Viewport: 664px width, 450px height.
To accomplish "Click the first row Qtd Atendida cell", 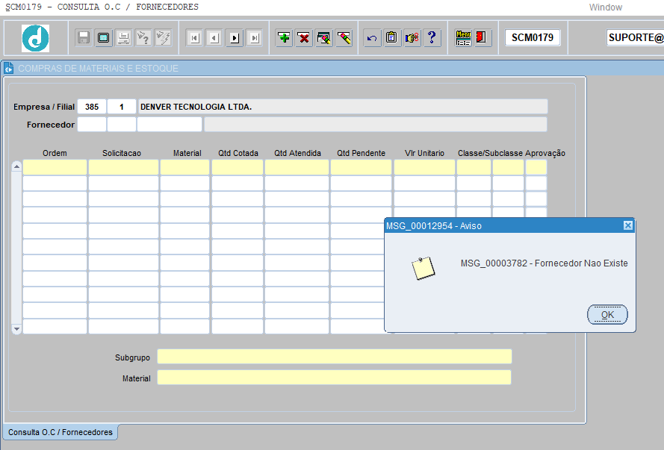I will tap(297, 167).
